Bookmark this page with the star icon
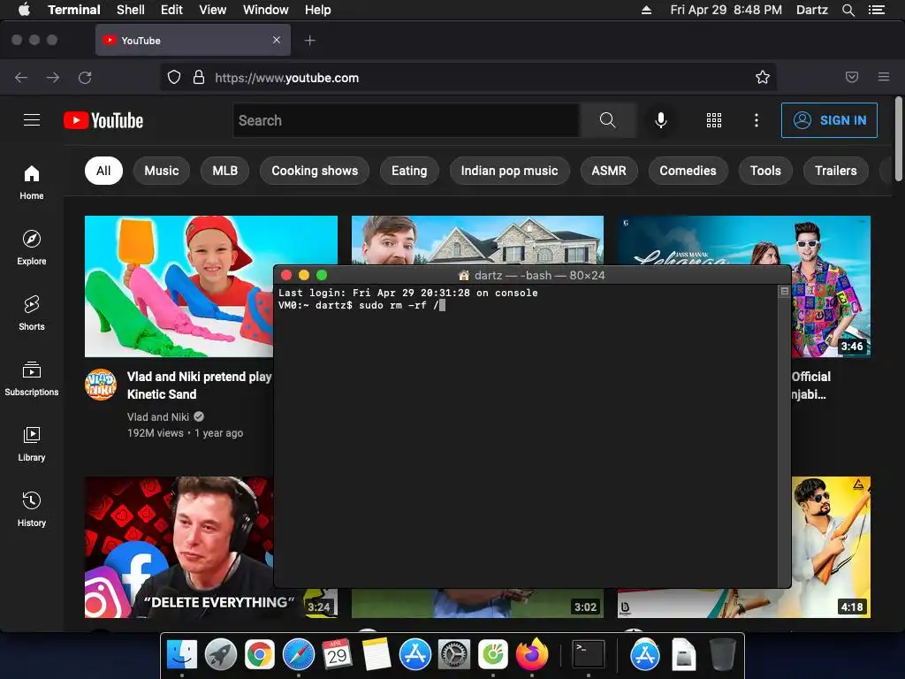 pyautogui.click(x=763, y=78)
